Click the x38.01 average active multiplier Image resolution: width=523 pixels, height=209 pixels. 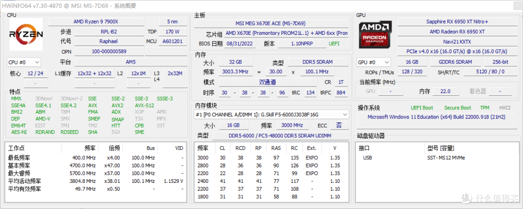(x=112, y=181)
